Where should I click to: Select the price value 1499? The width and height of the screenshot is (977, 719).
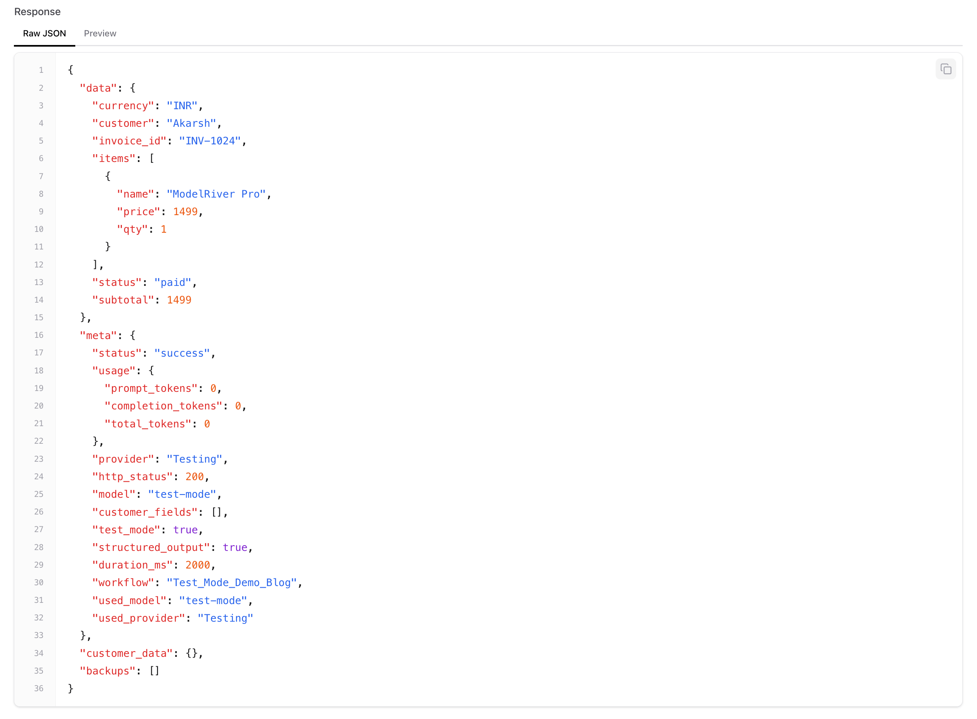pos(187,211)
